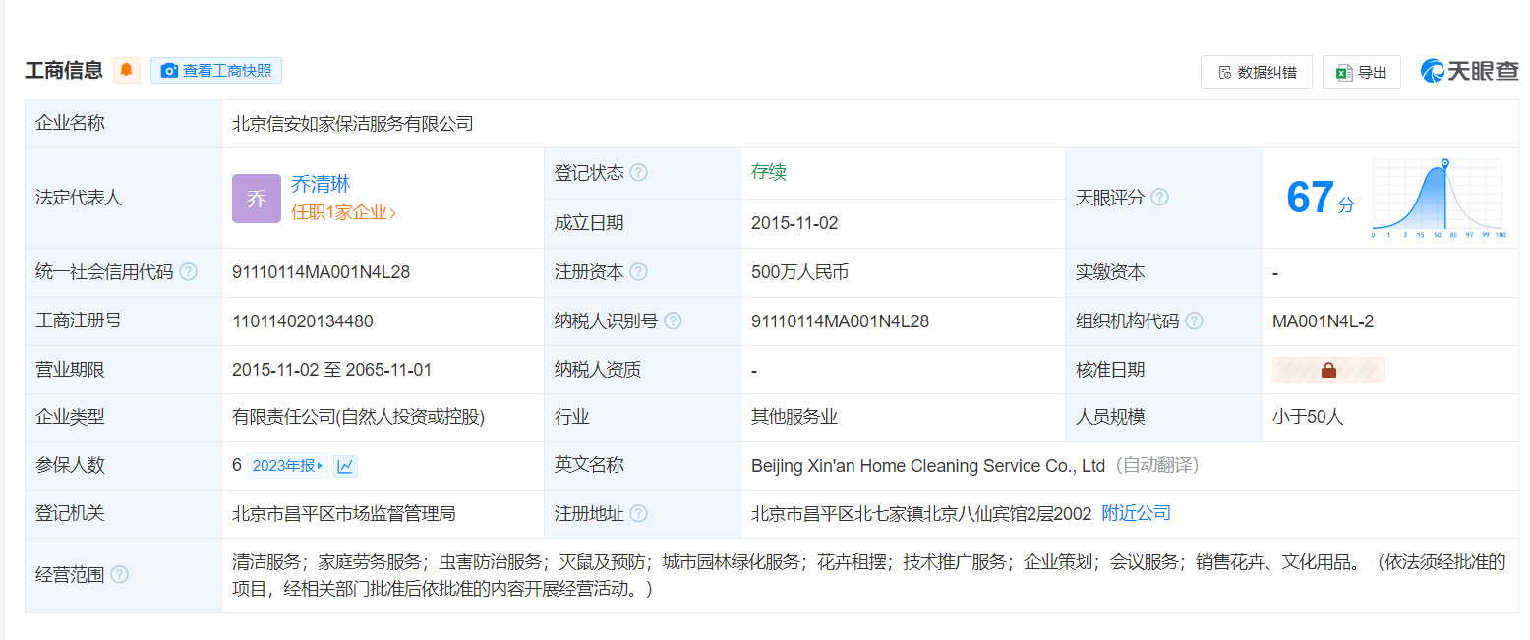Open 查看工商快照 snapshot button
Screen dimensions: 1530x640
coord(216,70)
